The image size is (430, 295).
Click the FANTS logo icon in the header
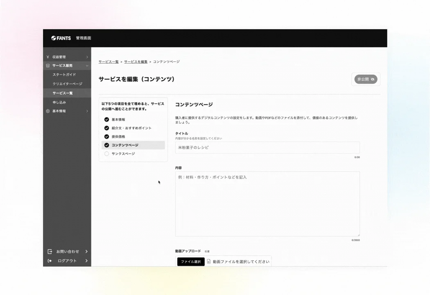(54, 38)
